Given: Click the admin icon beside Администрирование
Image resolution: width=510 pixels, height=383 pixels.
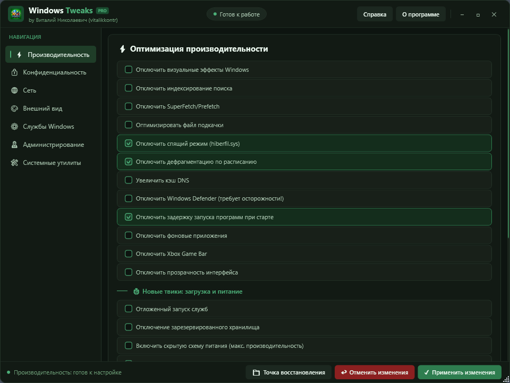Looking at the screenshot, I should tap(14, 145).
